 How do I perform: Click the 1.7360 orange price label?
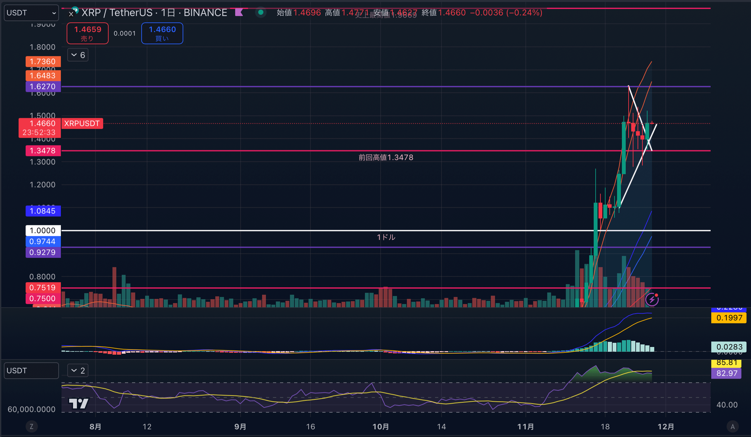(43, 62)
